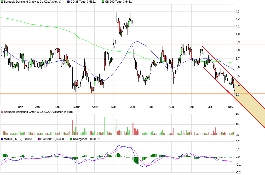Screen dimensions: 265x175
Task: Click the 3,5 price axis value
Action: [x=238, y=76]
